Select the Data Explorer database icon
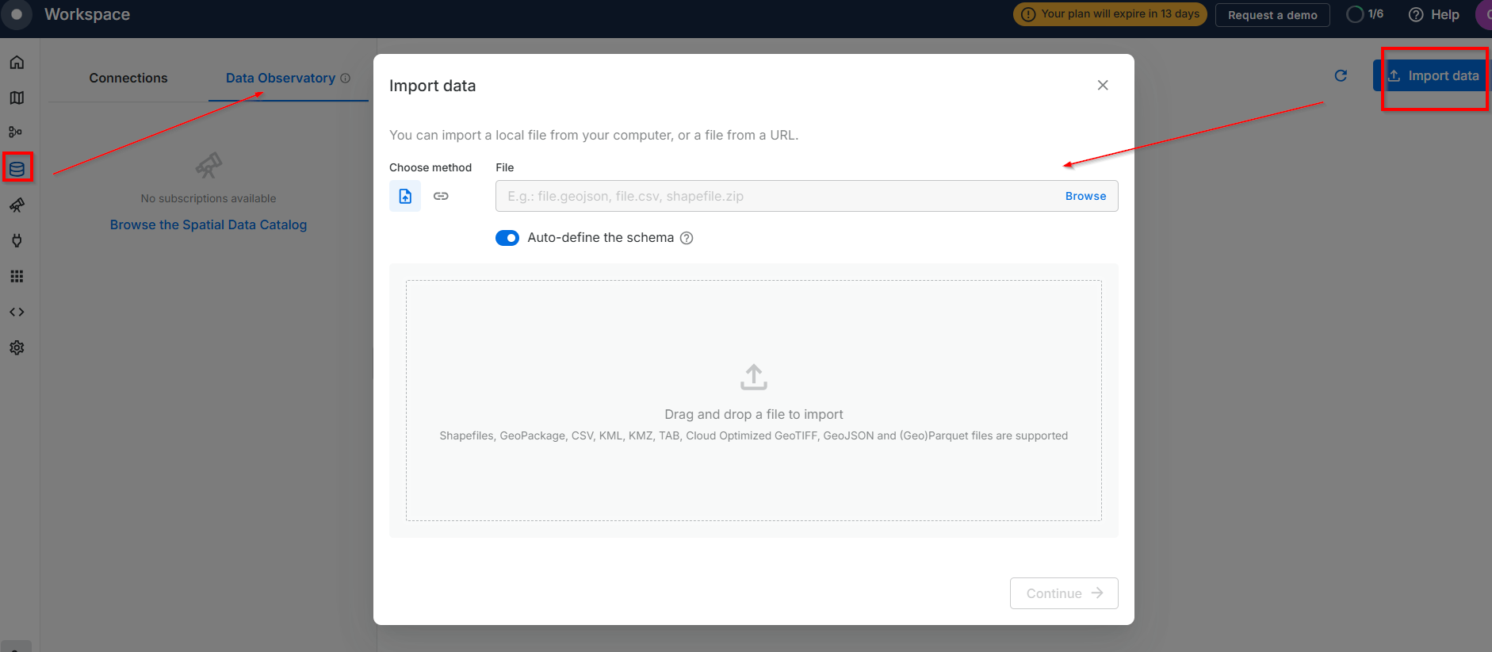Image resolution: width=1492 pixels, height=652 pixels. pos(17,168)
